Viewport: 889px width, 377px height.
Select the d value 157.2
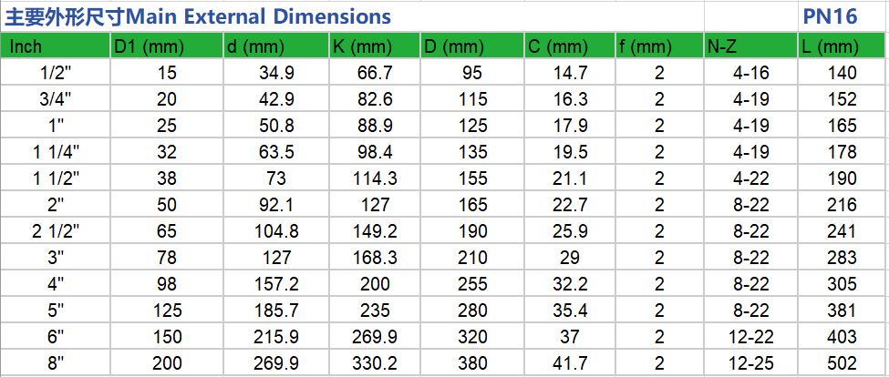point(275,284)
